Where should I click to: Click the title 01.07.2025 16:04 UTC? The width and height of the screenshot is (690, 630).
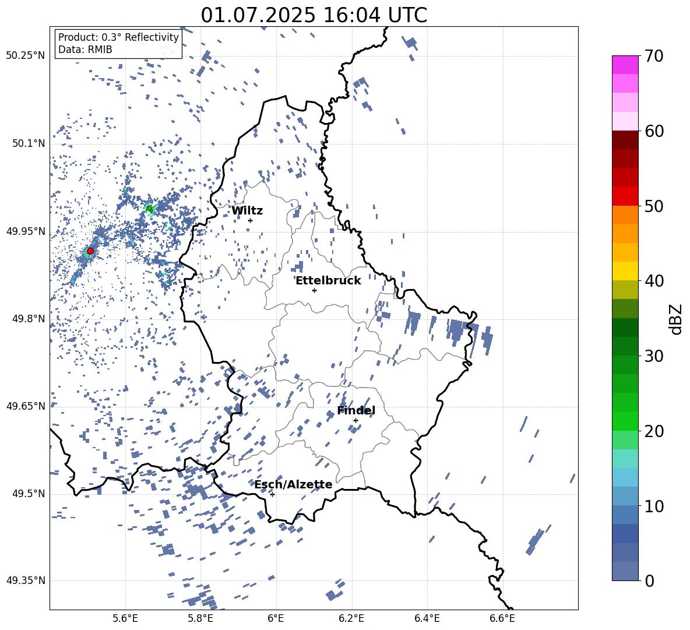pyautogui.click(x=314, y=15)
